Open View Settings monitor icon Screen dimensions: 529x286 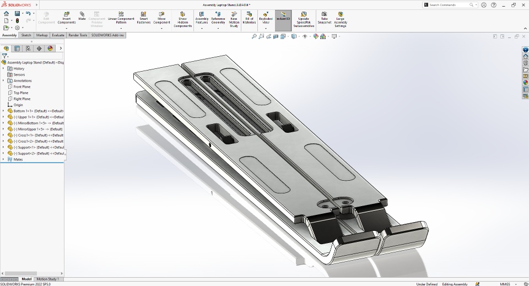coord(334,36)
